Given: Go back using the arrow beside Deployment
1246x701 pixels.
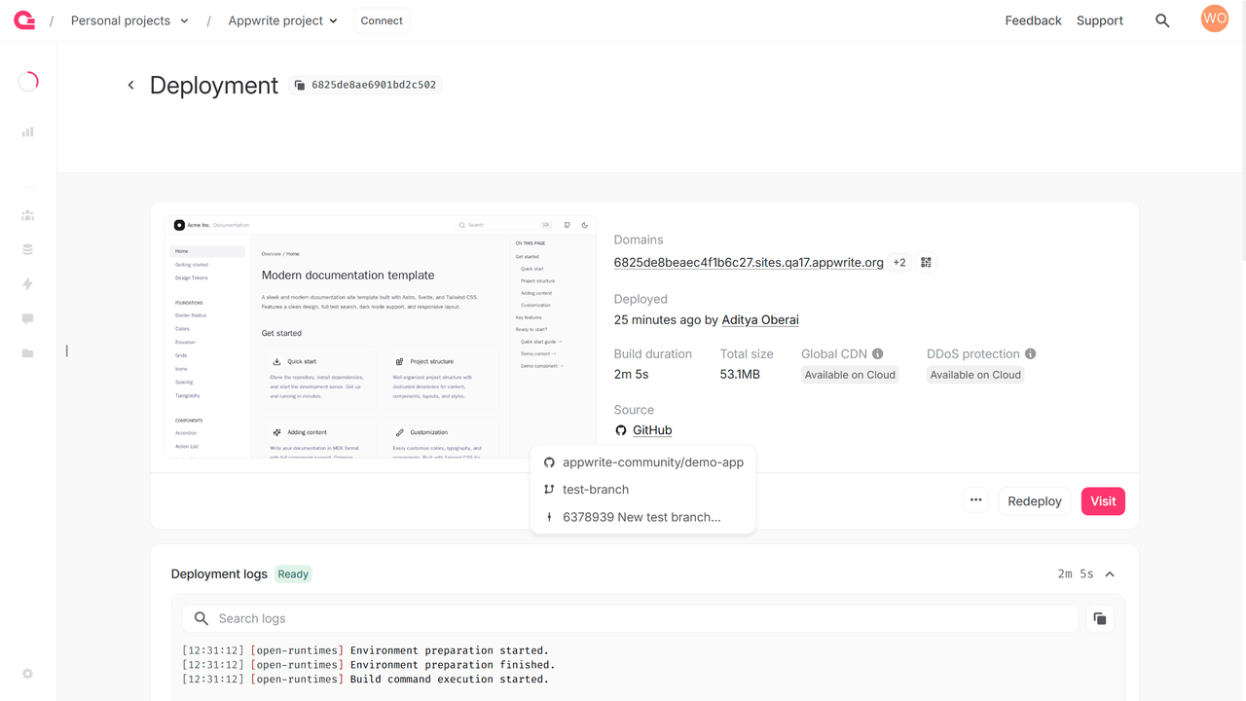Looking at the screenshot, I should [x=130, y=86].
